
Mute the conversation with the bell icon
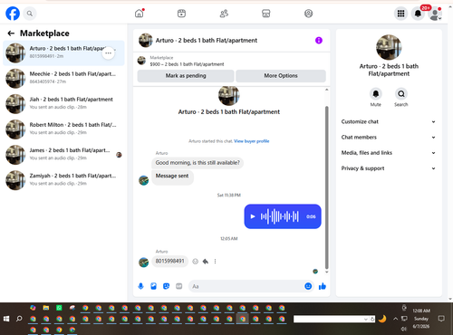pos(376,94)
